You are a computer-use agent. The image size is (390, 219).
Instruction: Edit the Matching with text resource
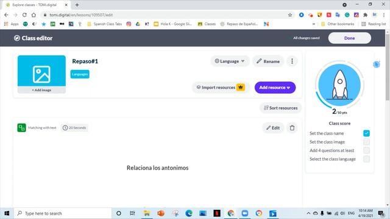tap(273, 128)
